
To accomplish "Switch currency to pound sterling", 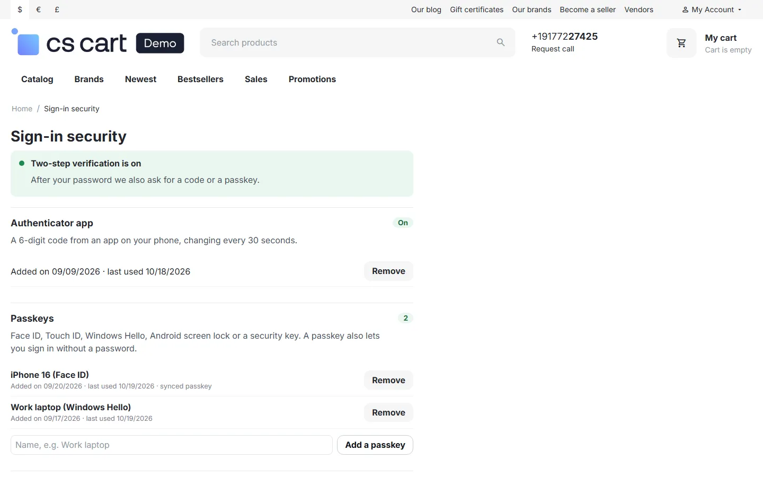I will point(57,10).
